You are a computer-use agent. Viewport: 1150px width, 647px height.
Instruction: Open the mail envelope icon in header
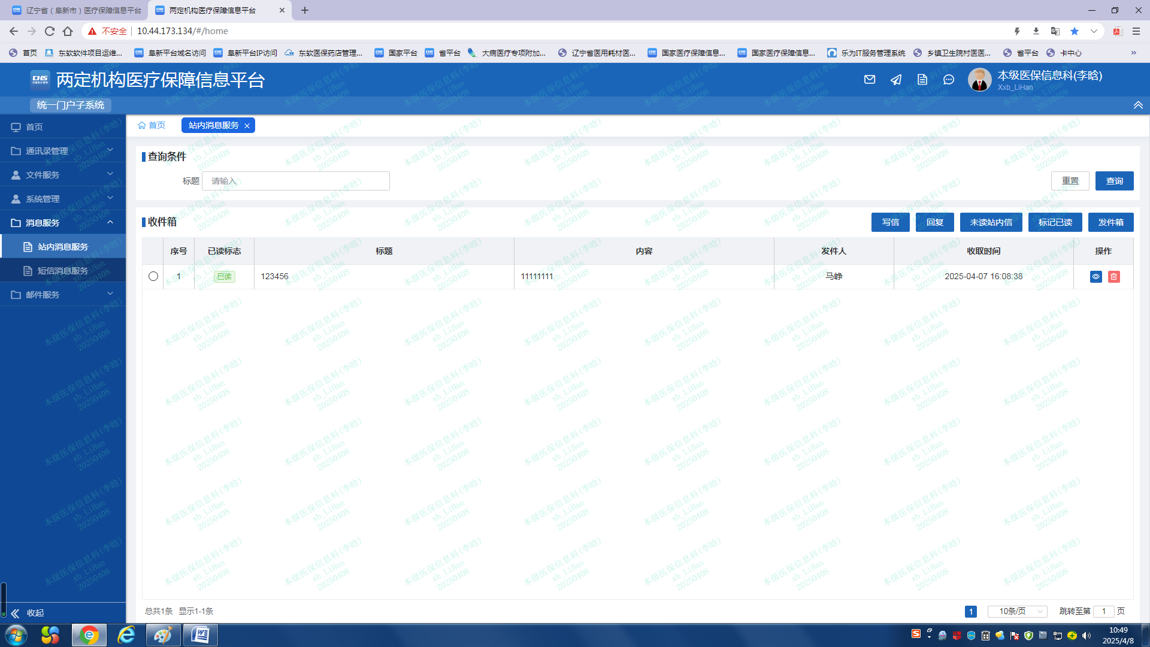pyautogui.click(x=870, y=79)
